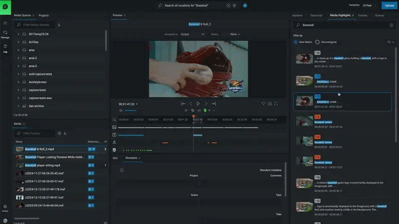The image size is (399, 224).
Task: Select the Chronological radio button
Action: [318, 42]
